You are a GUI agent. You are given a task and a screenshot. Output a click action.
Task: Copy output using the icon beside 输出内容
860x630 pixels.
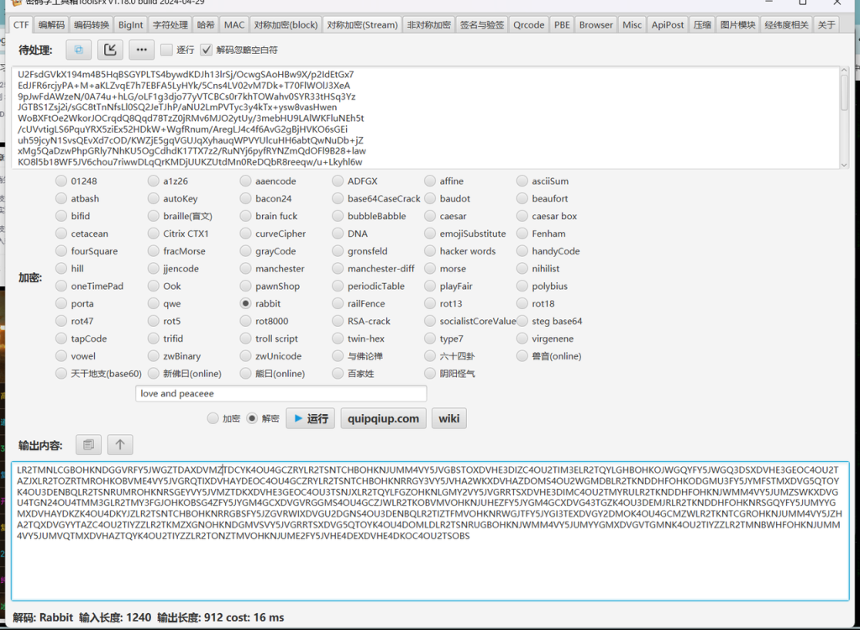[x=88, y=444]
